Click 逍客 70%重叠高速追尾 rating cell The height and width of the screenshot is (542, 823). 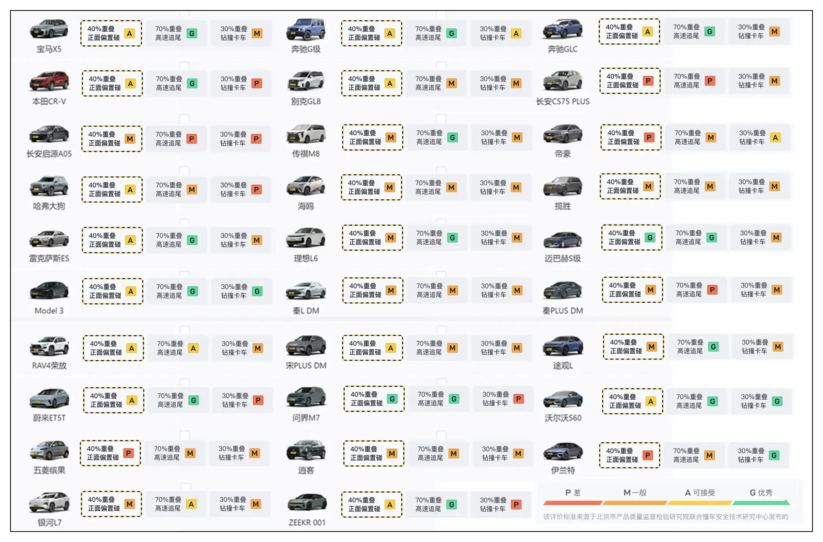(438, 453)
